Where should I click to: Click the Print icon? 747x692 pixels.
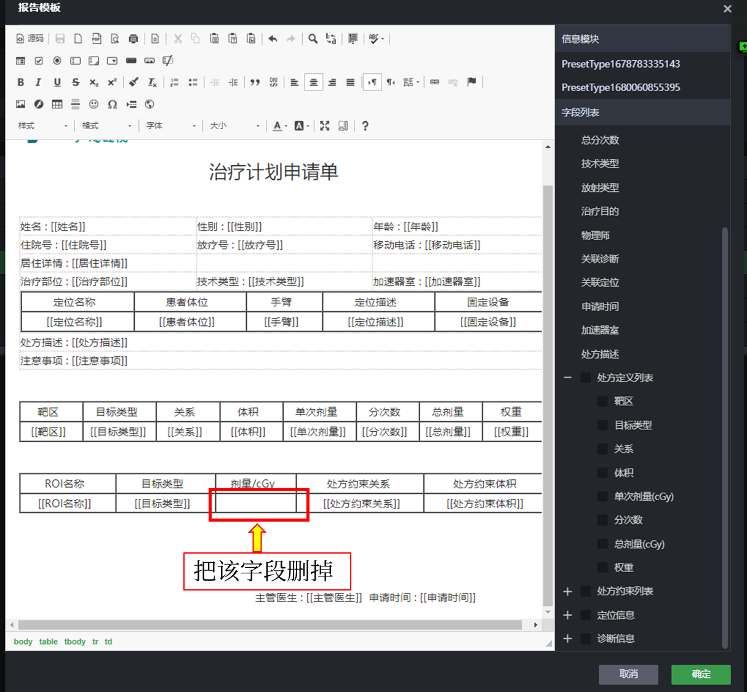[x=134, y=39]
